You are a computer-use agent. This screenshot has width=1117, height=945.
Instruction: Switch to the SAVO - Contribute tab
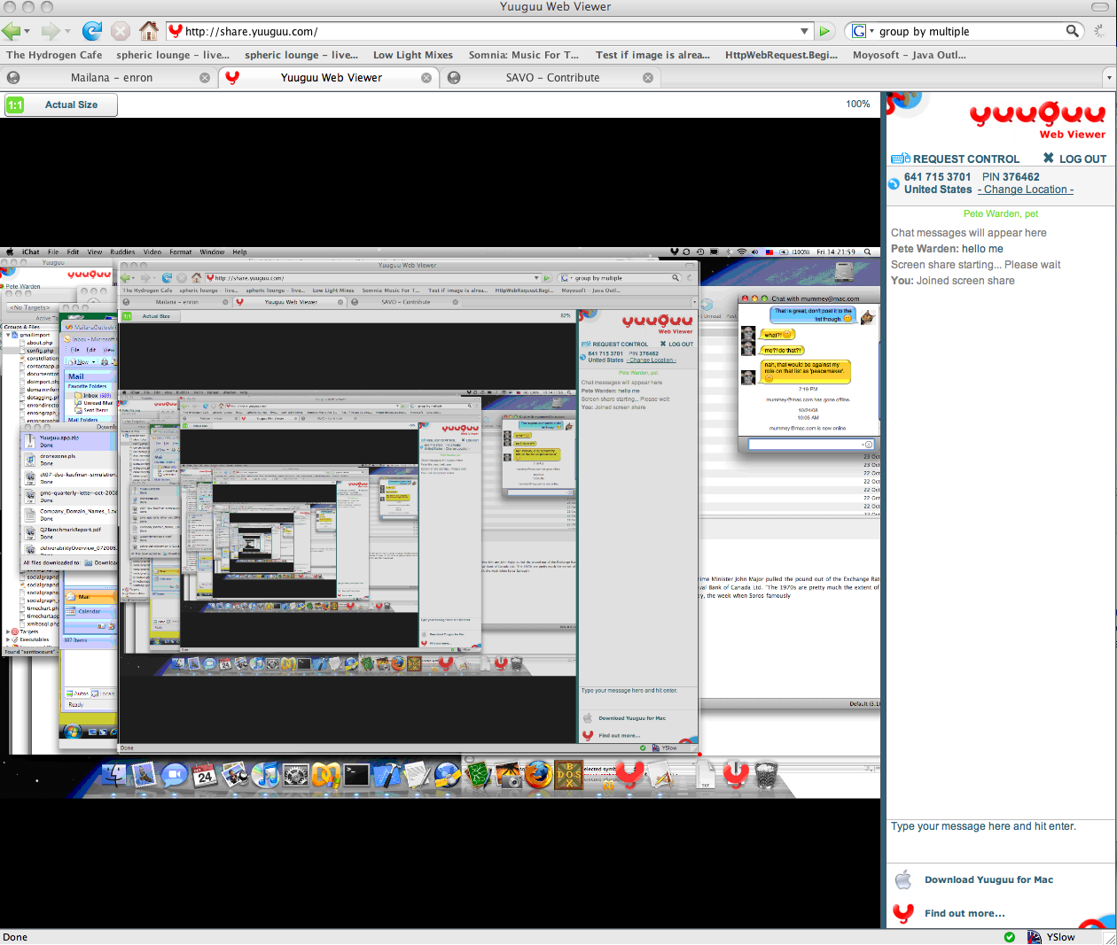[x=552, y=78]
